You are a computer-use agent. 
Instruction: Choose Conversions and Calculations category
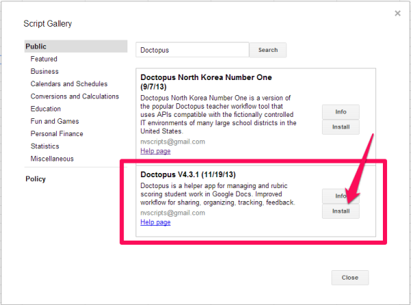[x=74, y=96]
